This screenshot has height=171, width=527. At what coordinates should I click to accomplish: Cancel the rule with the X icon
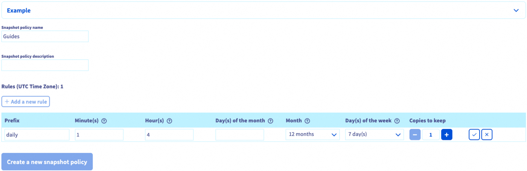click(487, 135)
